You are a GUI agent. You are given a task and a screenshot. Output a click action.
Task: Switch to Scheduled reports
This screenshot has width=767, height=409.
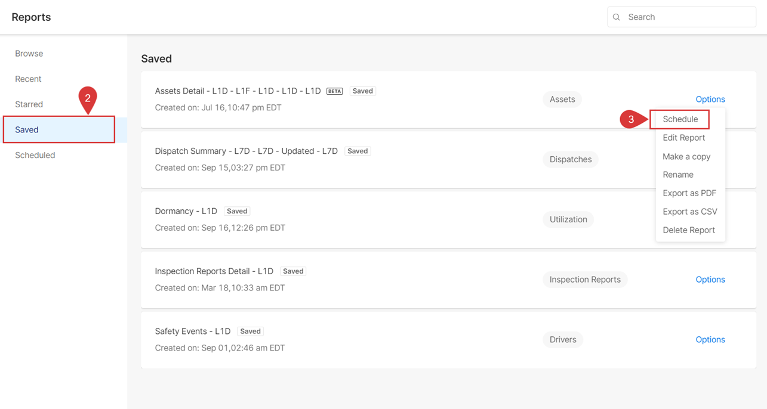pos(35,155)
